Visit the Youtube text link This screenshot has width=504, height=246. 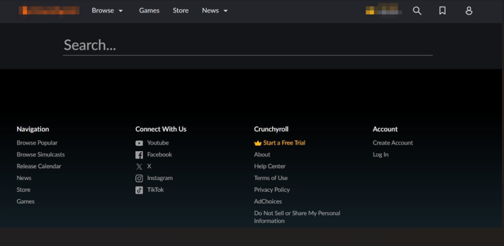(157, 143)
